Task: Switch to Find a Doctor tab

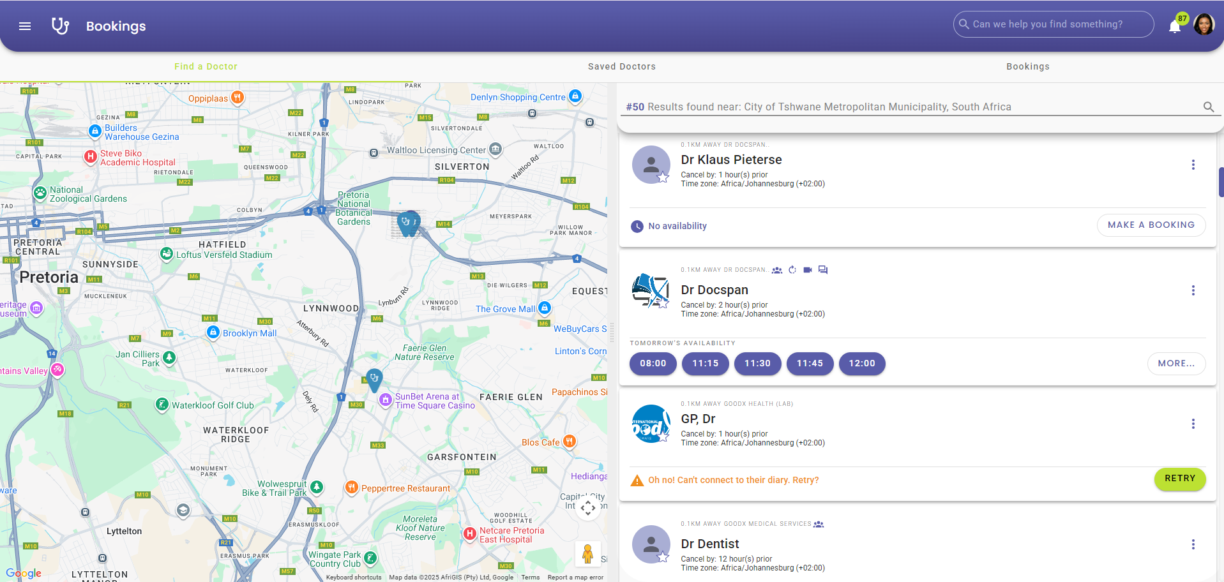Action: 206,66
